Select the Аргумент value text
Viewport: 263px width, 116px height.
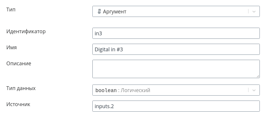[114, 11]
